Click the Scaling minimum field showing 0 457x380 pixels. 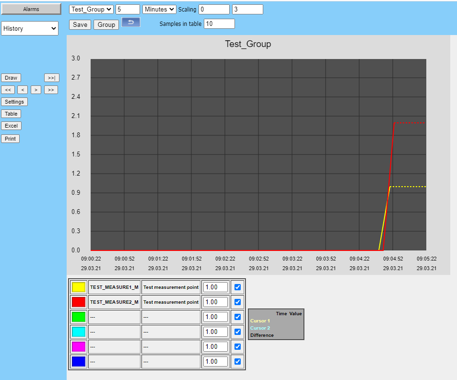[x=214, y=9]
